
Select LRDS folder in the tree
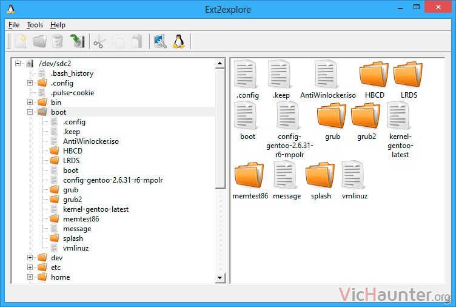point(72,160)
